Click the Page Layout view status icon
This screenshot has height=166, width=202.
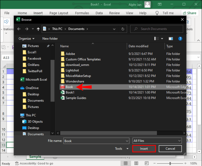coord(136,163)
